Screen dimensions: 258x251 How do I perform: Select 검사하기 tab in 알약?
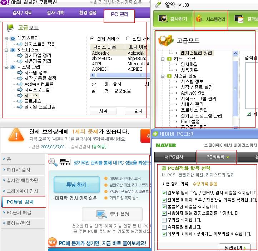point(173,19)
